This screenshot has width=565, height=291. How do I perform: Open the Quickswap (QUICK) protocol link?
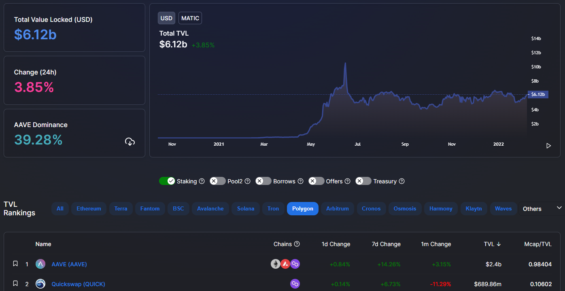78,284
